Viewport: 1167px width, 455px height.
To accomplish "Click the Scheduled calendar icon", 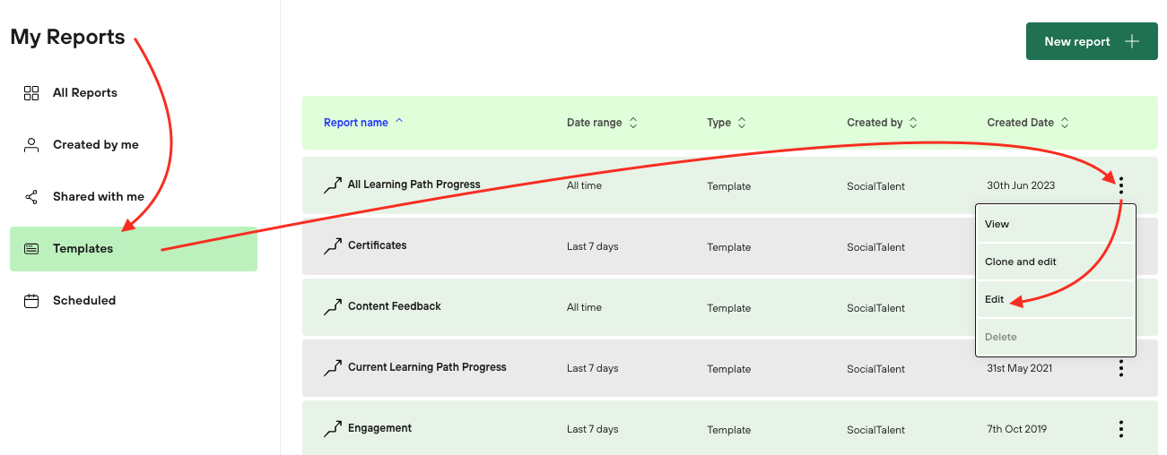I will [x=31, y=301].
